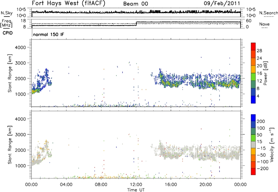The height and width of the screenshot is (192, 278).
Task: Click the red top segment of power color bar
Action: (x=253, y=46)
